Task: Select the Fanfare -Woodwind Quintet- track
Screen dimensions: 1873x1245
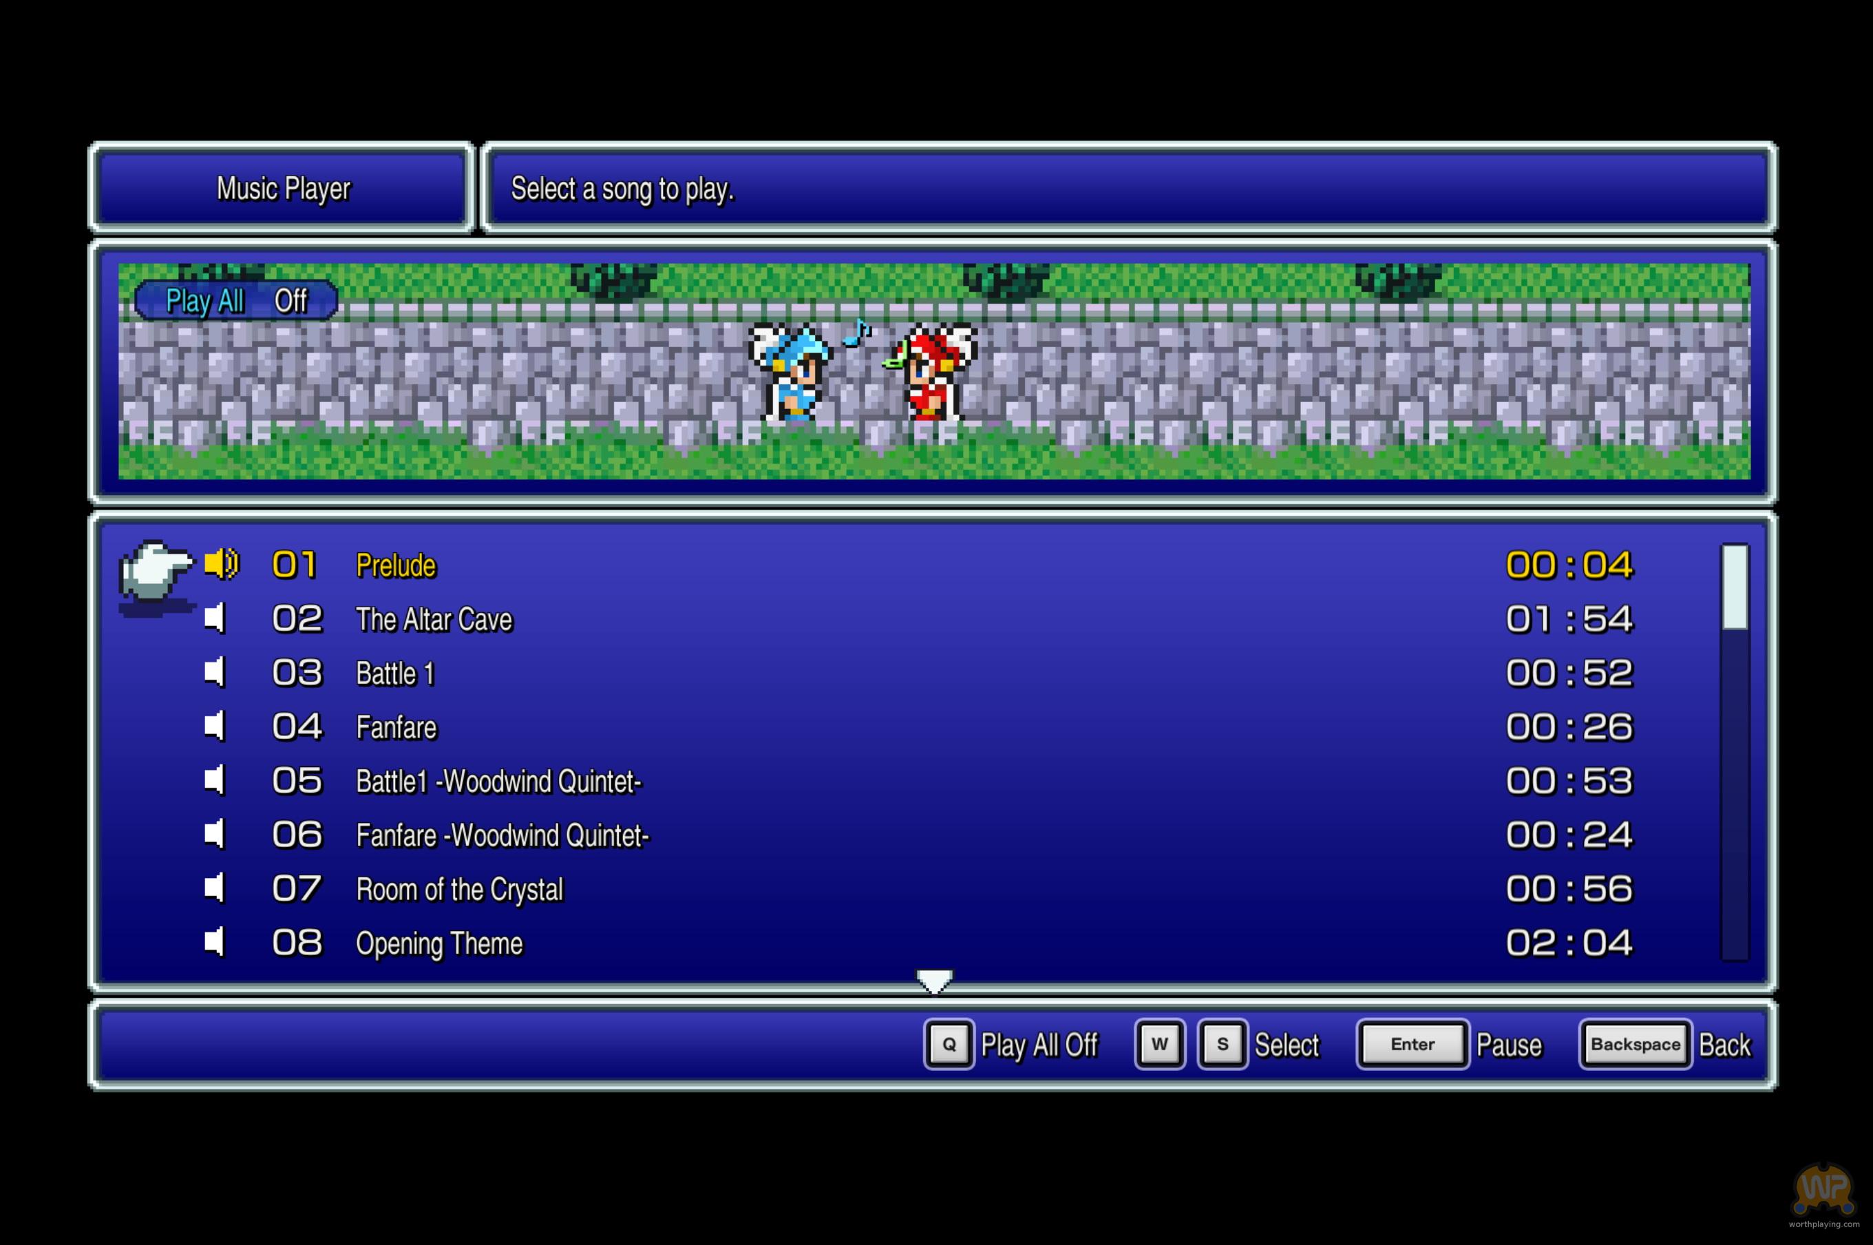Action: [502, 835]
